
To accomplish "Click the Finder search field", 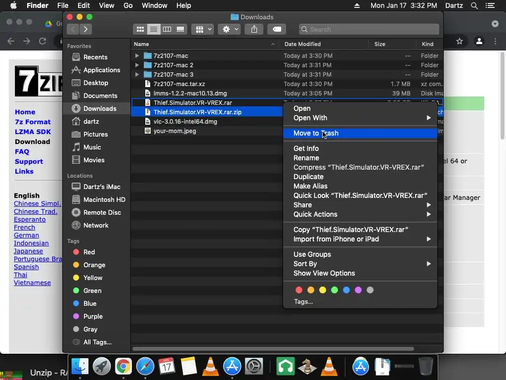I will click(x=369, y=29).
